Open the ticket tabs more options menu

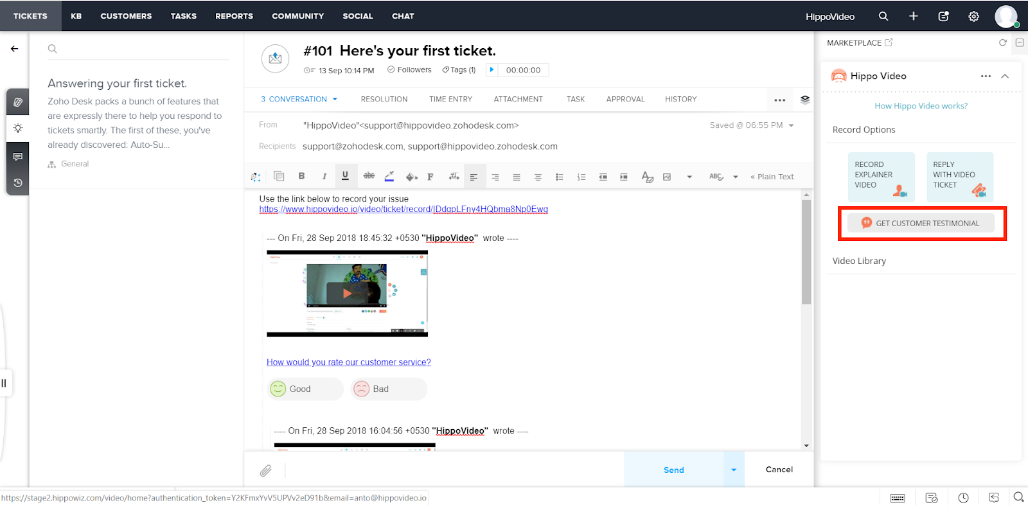click(780, 100)
